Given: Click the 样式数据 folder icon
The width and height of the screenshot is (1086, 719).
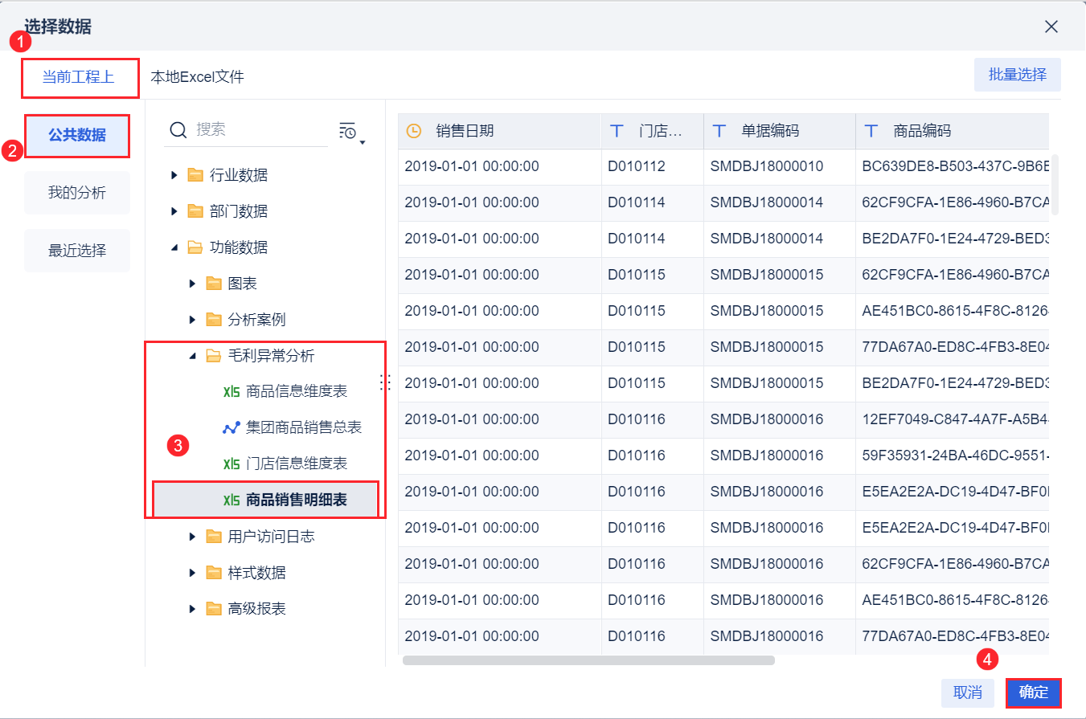Looking at the screenshot, I should point(214,573).
